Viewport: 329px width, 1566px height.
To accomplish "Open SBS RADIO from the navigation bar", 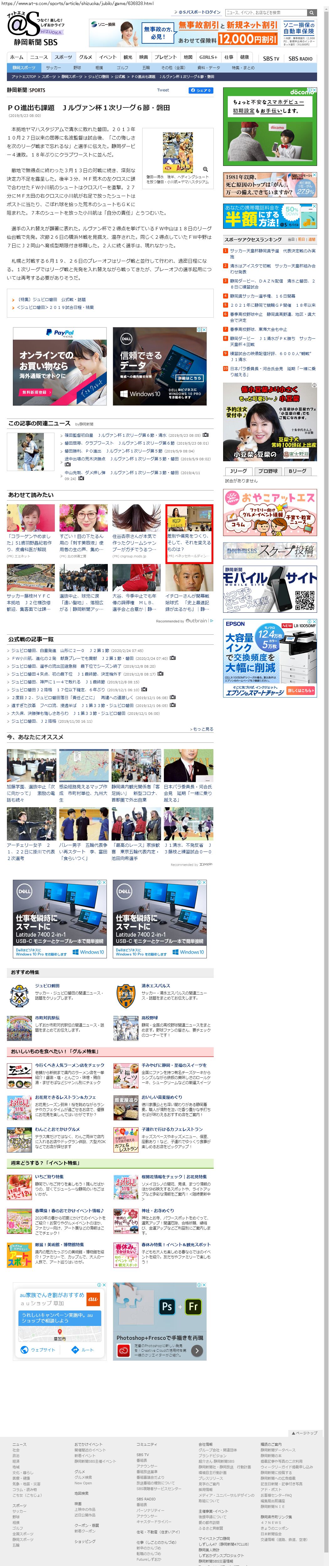I will tap(300, 58).
